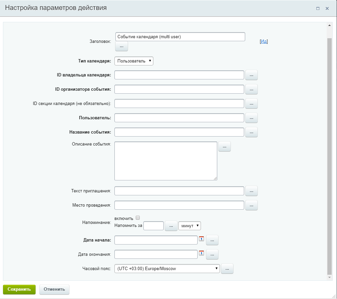The image size is (337, 299).
Task: Open the value picker for Заголовок field
Action: click(121, 46)
